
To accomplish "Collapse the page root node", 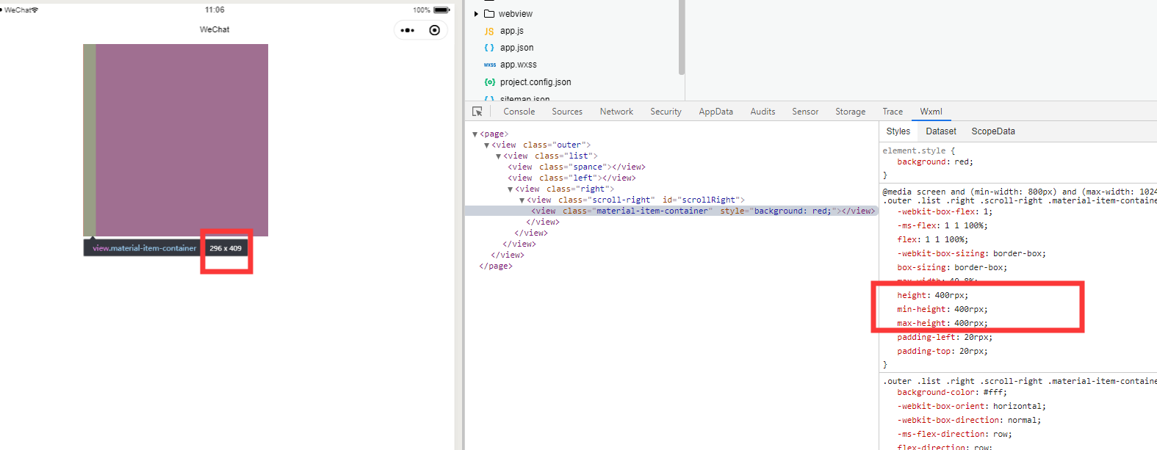I will pyautogui.click(x=475, y=134).
